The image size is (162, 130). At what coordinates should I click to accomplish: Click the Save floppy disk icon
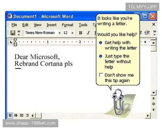pyautogui.click(x=12, y=33)
